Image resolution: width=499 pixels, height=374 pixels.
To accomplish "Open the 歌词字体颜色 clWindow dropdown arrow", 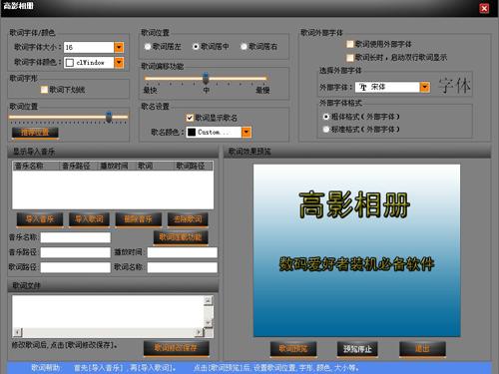I will click(119, 63).
